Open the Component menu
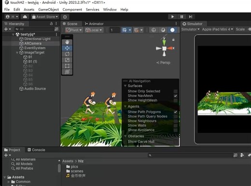251x186 pixels. [72, 10]
